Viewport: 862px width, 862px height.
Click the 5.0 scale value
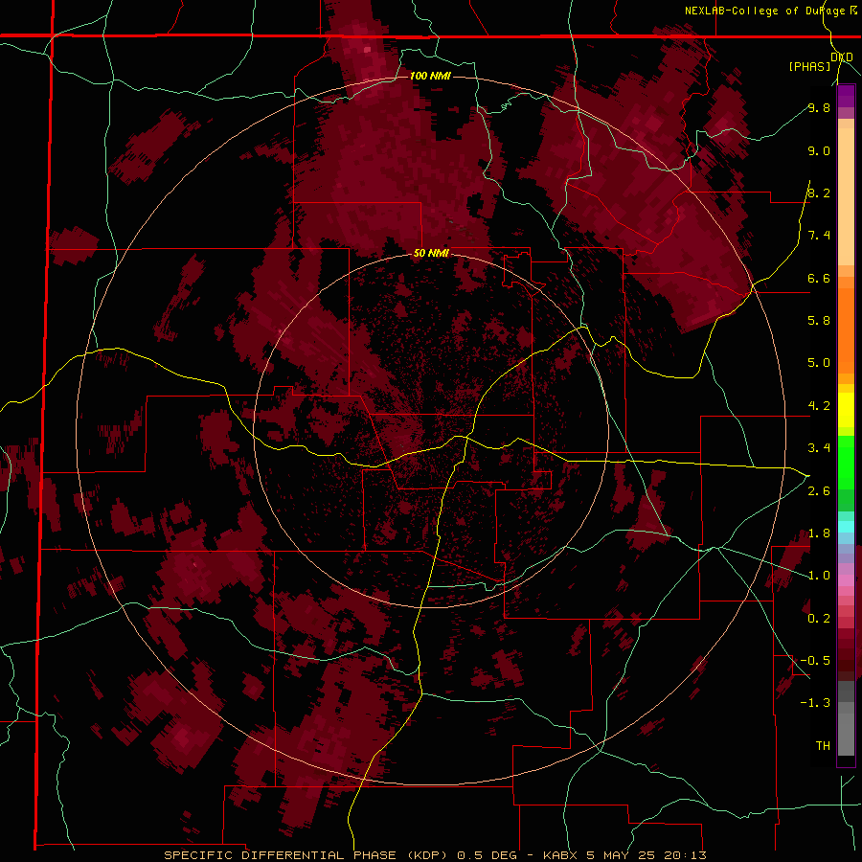[819, 363]
